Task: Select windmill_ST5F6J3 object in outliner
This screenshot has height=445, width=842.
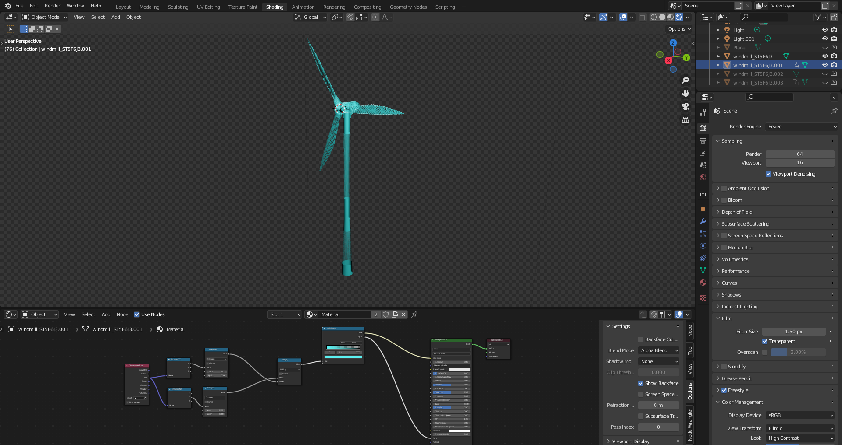Action: tap(753, 57)
